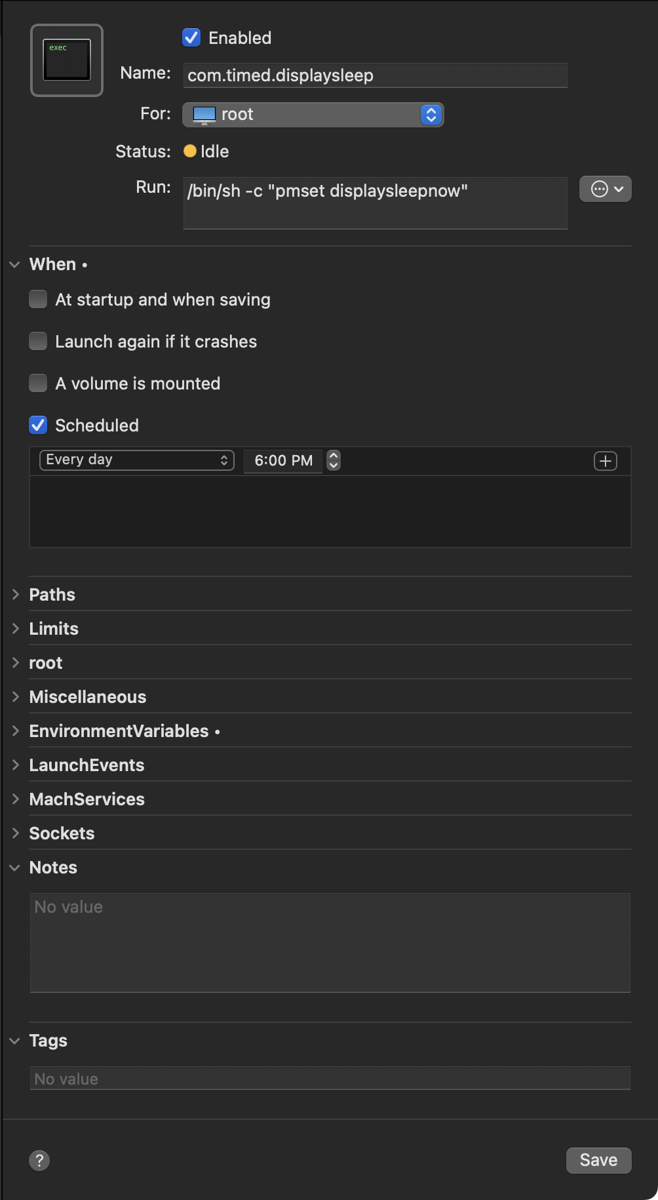Image resolution: width=658 pixels, height=1200 pixels.
Task: Open the Every day interval dropdown
Action: tap(136, 460)
